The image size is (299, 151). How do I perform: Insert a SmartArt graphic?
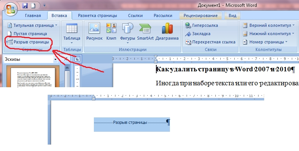pyautogui.click(x=145, y=32)
